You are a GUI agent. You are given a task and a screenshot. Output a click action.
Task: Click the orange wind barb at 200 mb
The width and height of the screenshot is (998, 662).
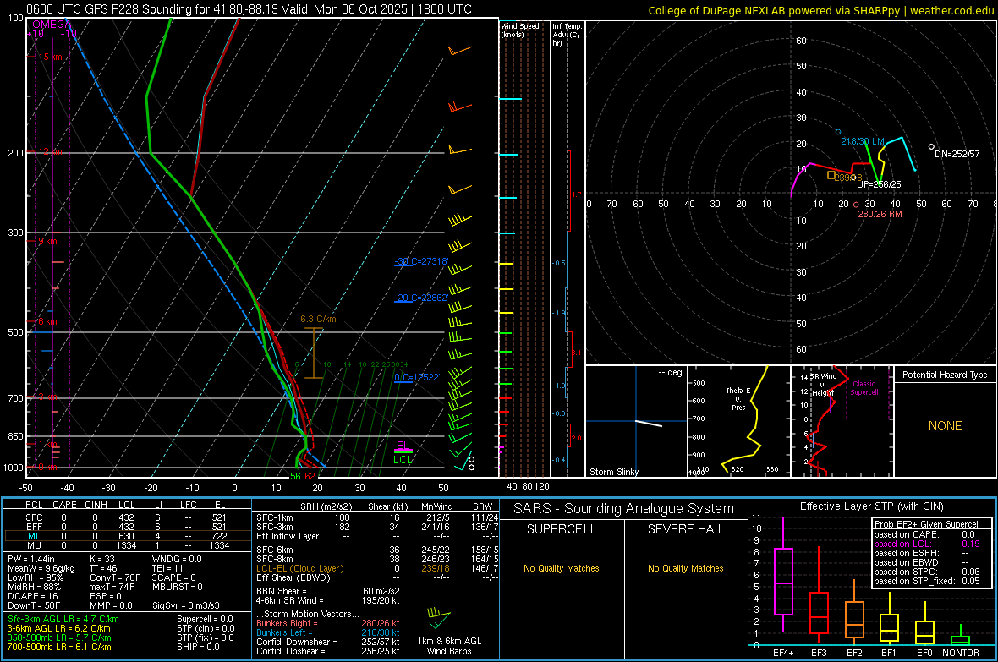pos(459,150)
